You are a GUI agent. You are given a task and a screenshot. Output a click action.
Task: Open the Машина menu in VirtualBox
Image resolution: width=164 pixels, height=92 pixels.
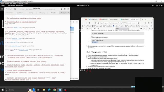click(x=7, y=3)
